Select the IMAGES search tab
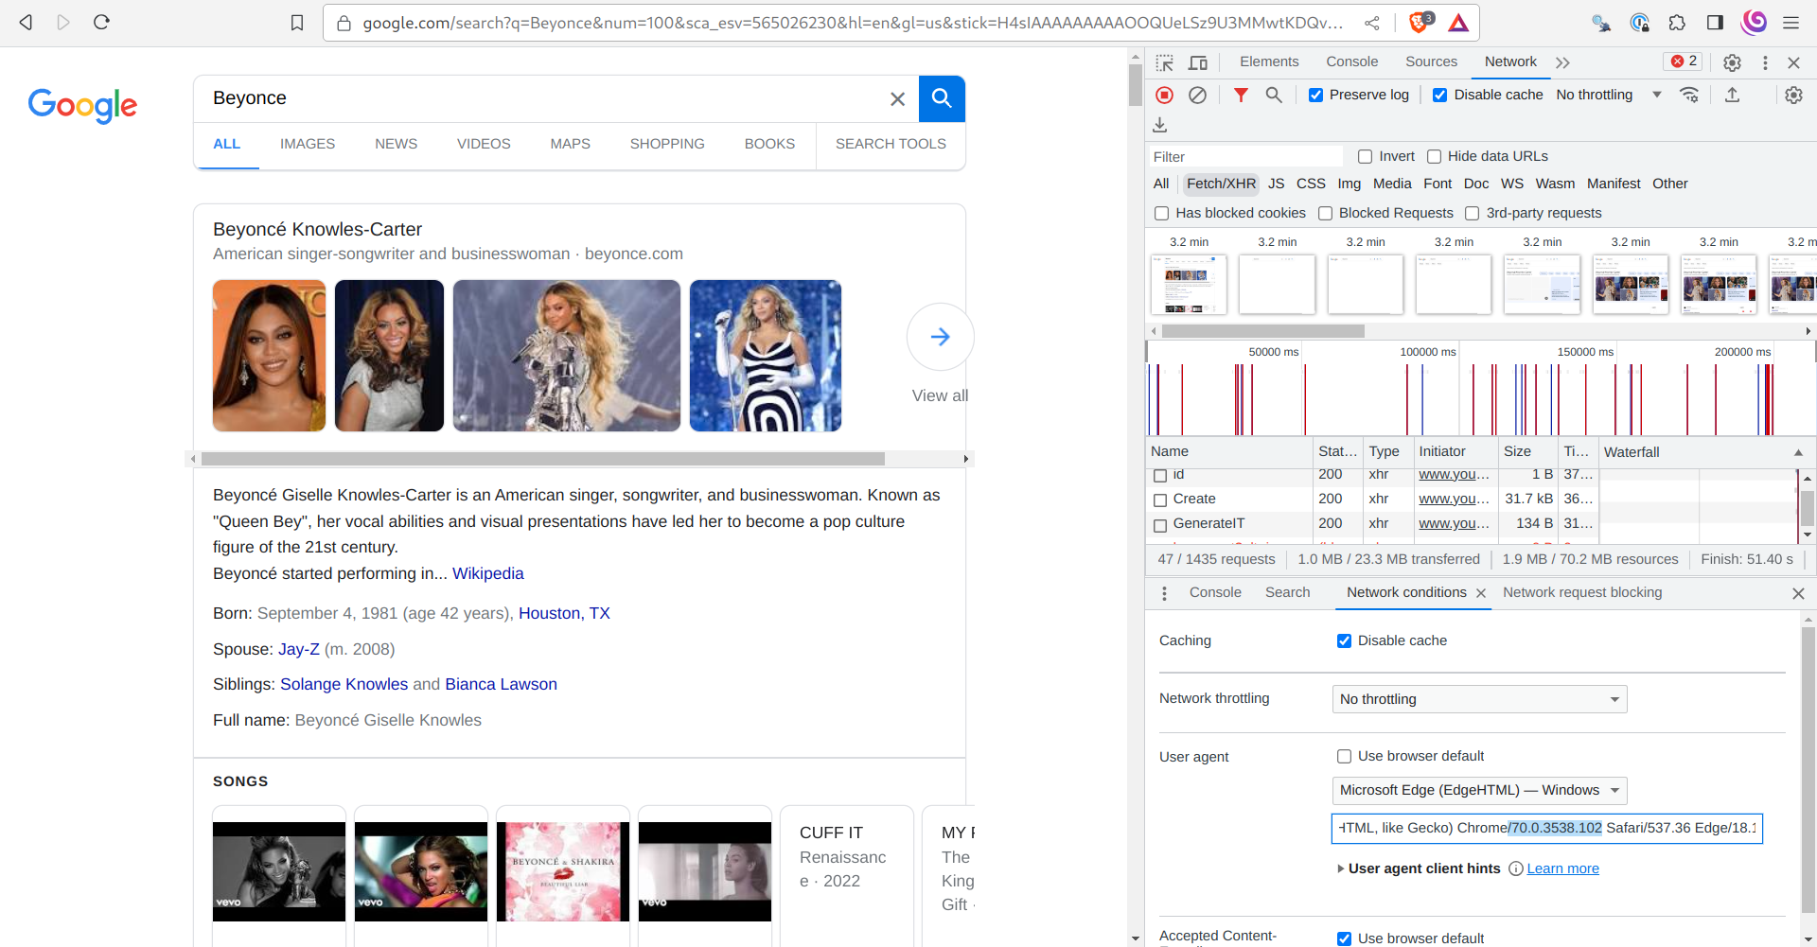1817x947 pixels. (x=307, y=144)
